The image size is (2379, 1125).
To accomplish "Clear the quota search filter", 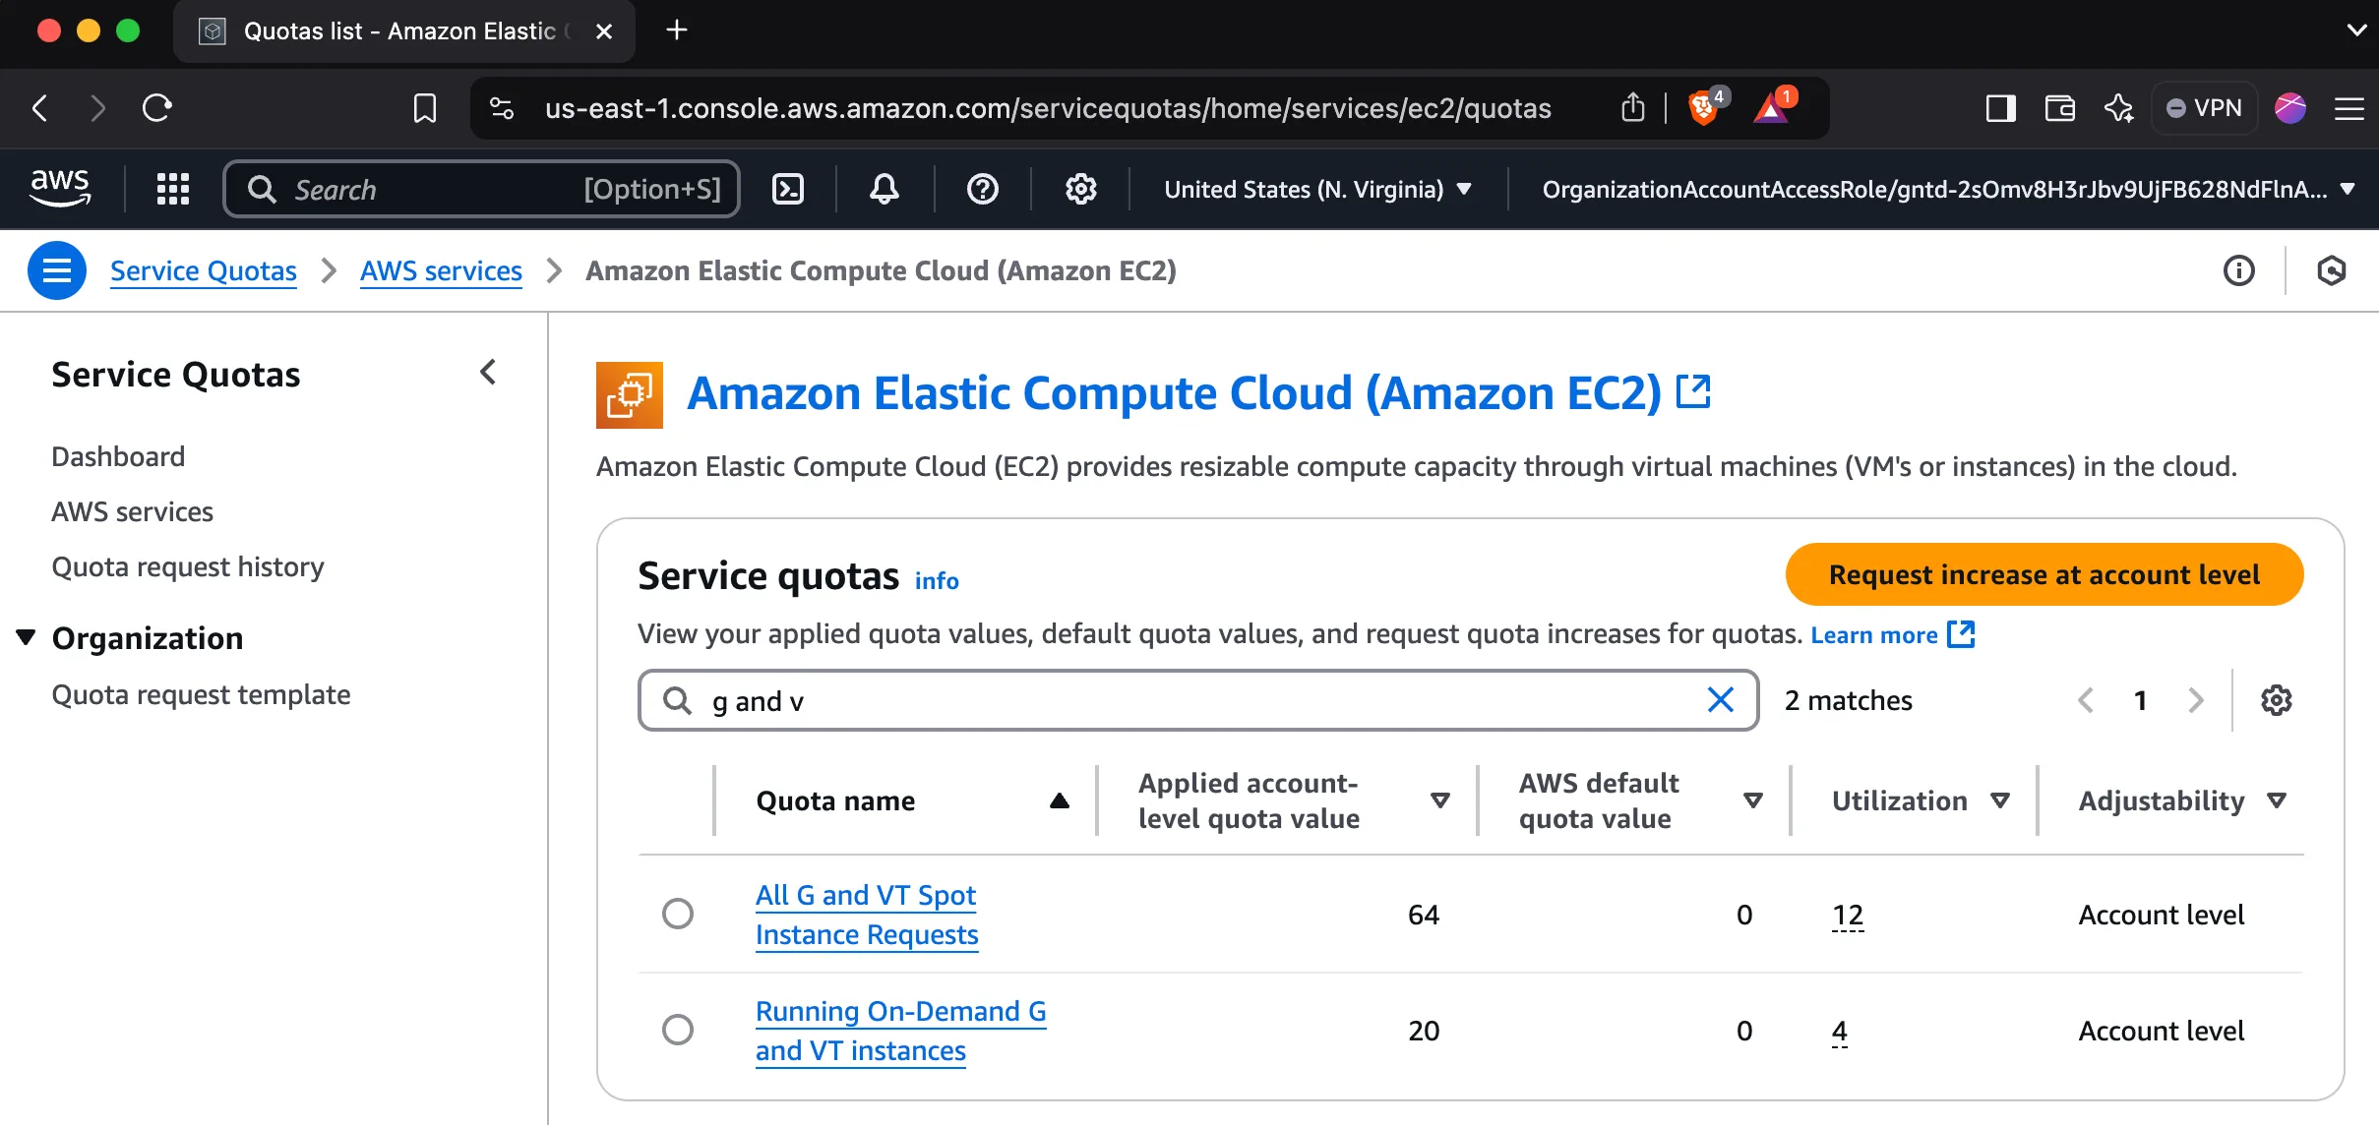I will coord(1720,700).
